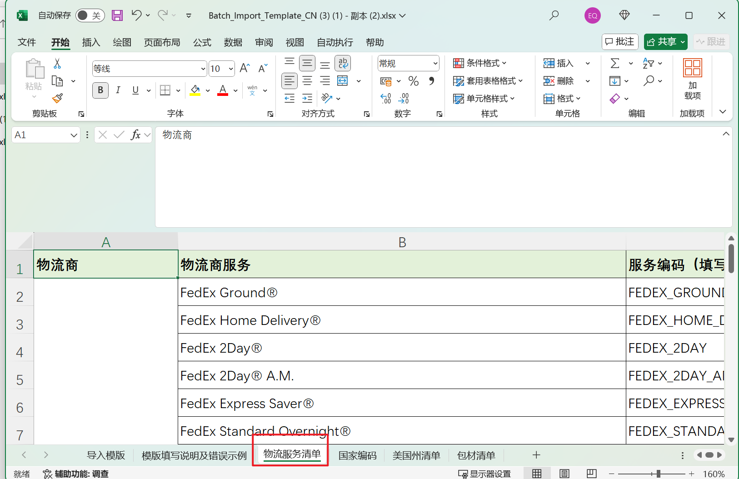The height and width of the screenshot is (479, 739).
Task: Open the 文件 menu
Action: coord(27,42)
